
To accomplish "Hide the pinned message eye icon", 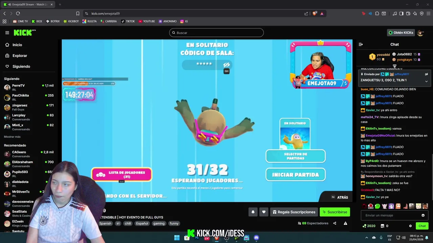I will (x=426, y=74).
